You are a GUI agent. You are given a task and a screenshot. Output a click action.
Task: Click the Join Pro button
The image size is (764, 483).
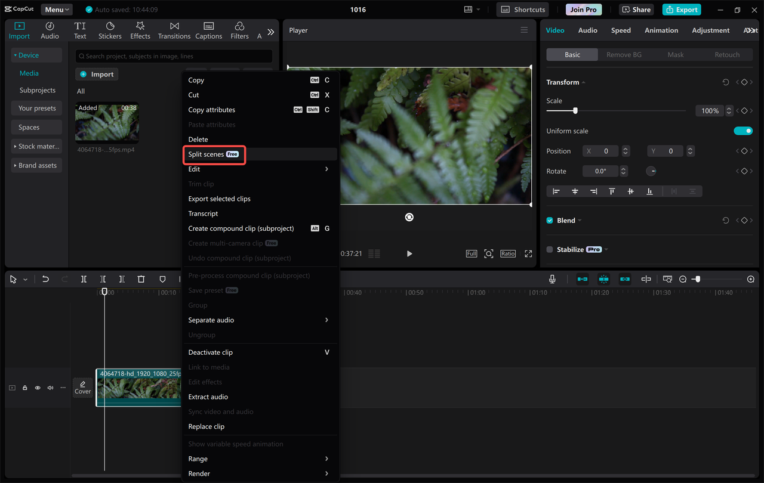point(583,9)
